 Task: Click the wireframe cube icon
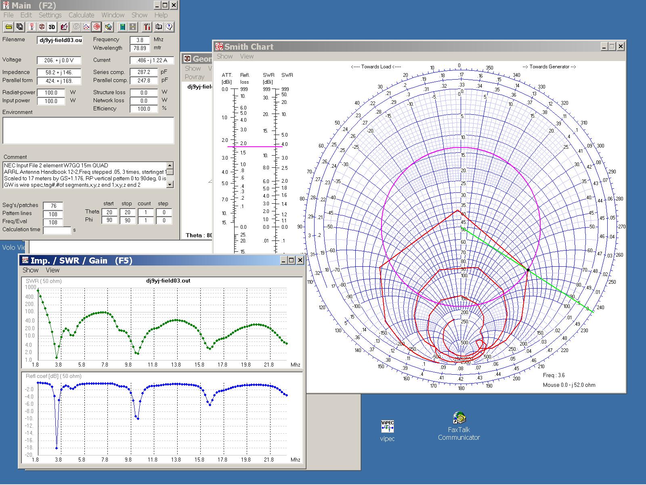pyautogui.click(x=42, y=27)
